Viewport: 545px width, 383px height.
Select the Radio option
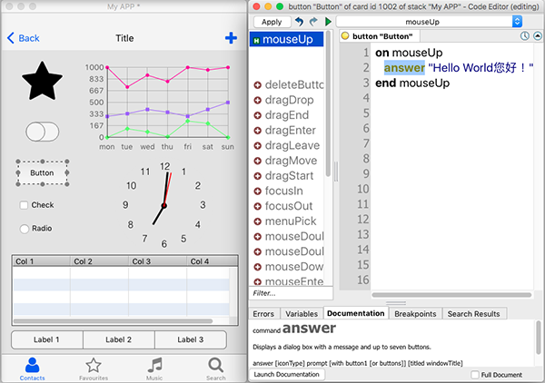(25, 228)
